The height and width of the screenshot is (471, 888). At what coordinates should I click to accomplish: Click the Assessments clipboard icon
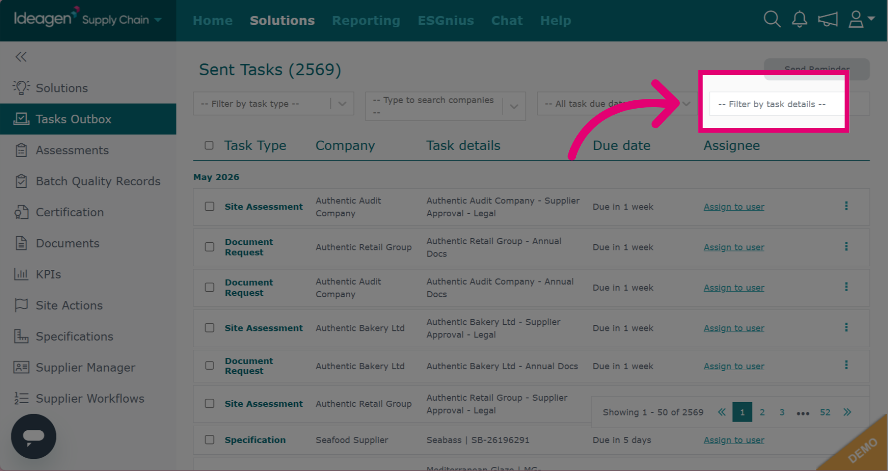click(21, 150)
